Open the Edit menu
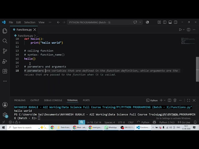Viewport: 199px width, 149px height. pyautogui.click(x=19, y=22)
